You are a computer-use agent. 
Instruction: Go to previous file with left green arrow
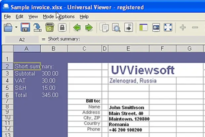coord(77,27)
